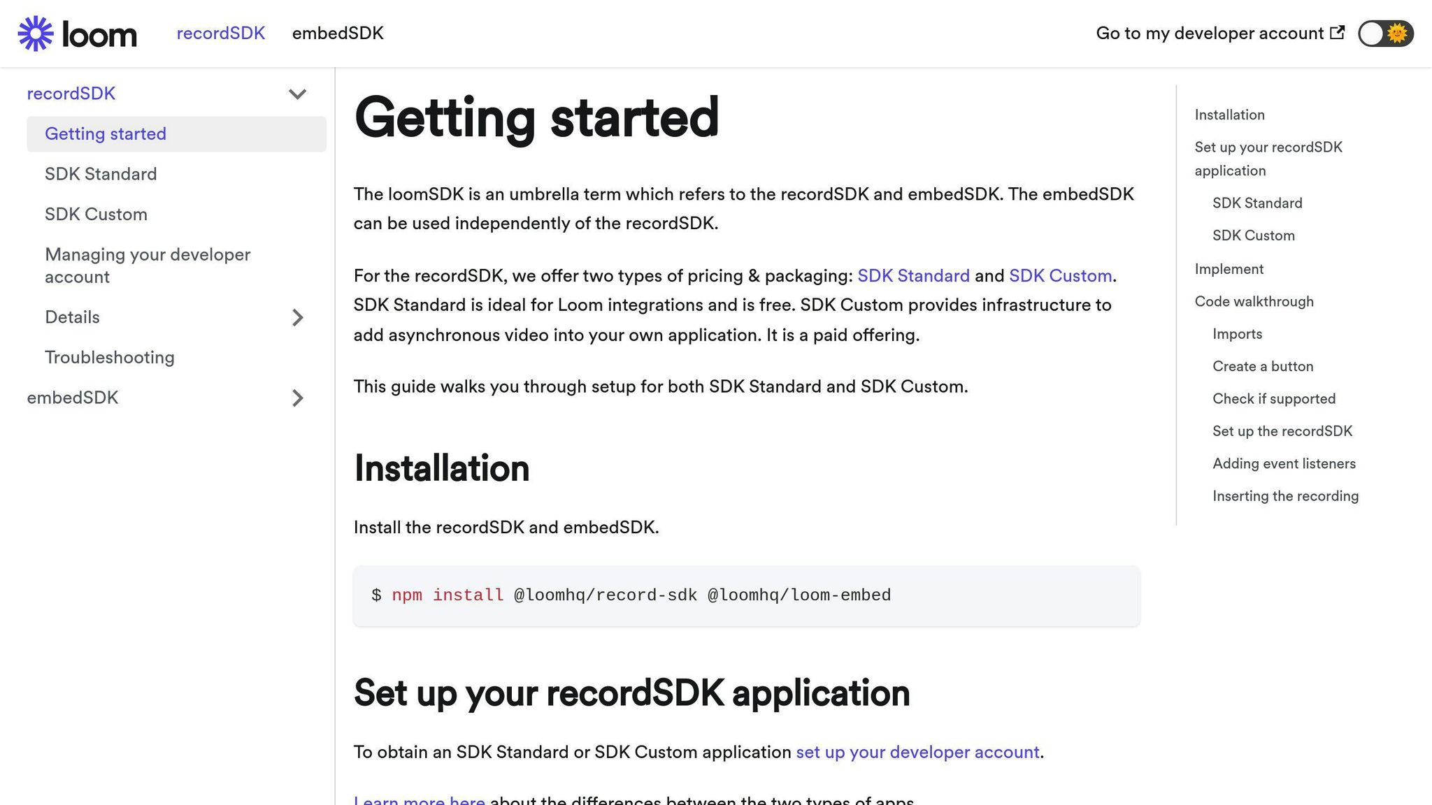Click the sentence starting This guide walks you through
The width and height of the screenshot is (1432, 805).
[x=661, y=386]
